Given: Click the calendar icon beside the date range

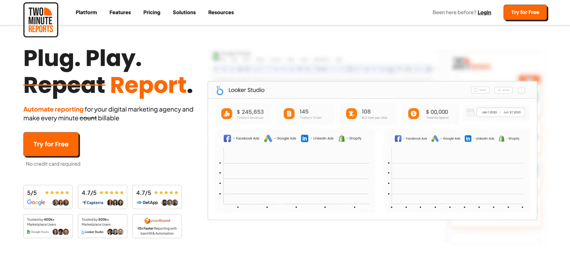Looking at the screenshot, I should point(471,112).
